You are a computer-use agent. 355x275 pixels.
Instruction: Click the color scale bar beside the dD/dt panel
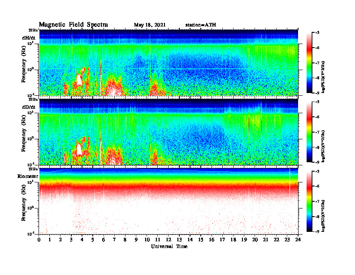[x=309, y=132]
